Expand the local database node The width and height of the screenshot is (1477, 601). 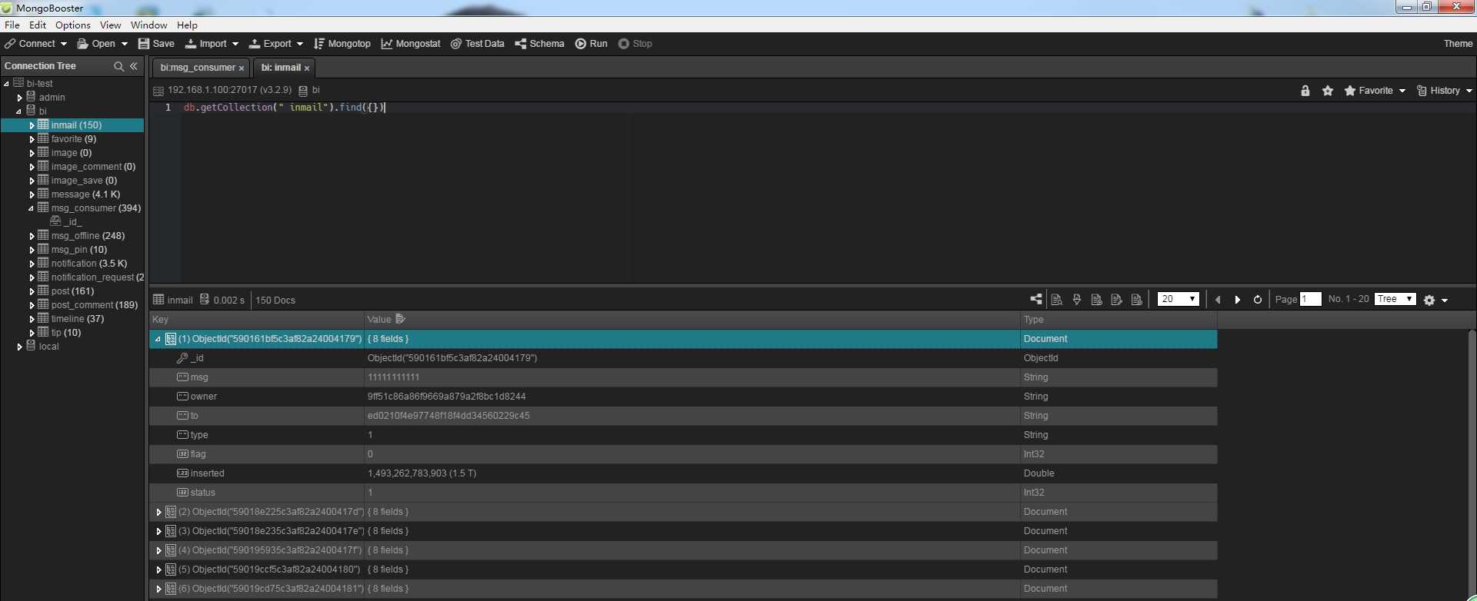coord(19,347)
